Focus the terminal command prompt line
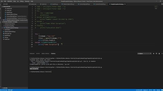Image resolution: width=163 pixels, height=91 pixels. (40, 72)
